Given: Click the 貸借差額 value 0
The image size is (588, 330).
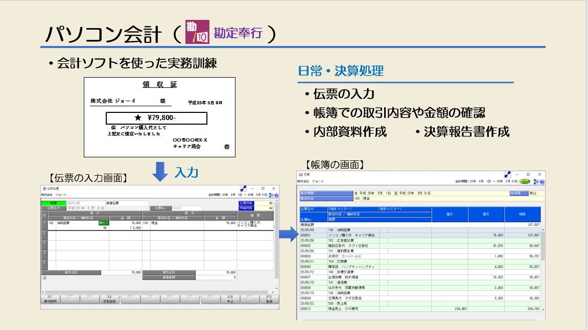Looking at the screenshot, I should pyautogui.click(x=216, y=277).
